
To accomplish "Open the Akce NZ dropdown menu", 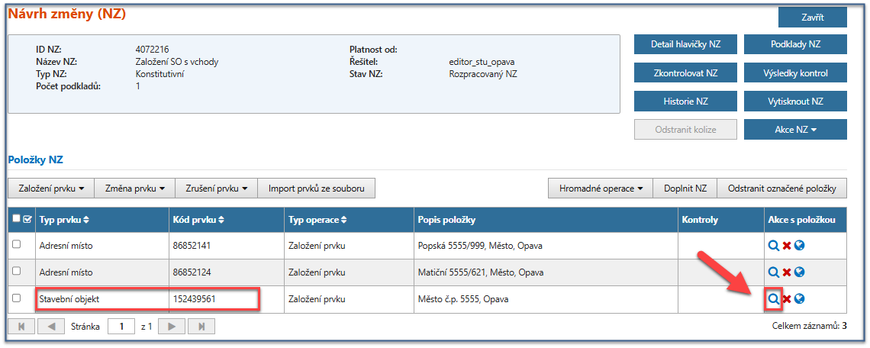I will [x=795, y=130].
